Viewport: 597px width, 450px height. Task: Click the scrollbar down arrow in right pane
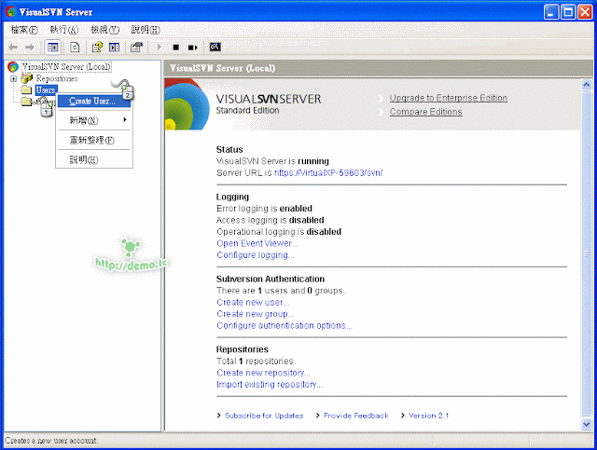[587, 424]
